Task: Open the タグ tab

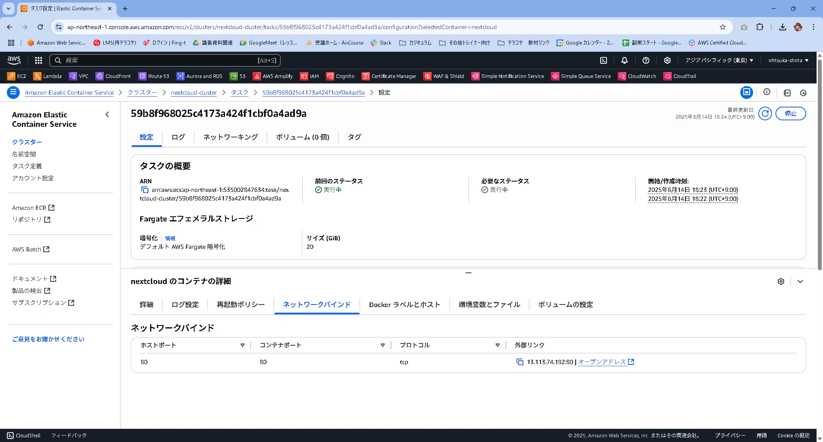Action: point(354,137)
